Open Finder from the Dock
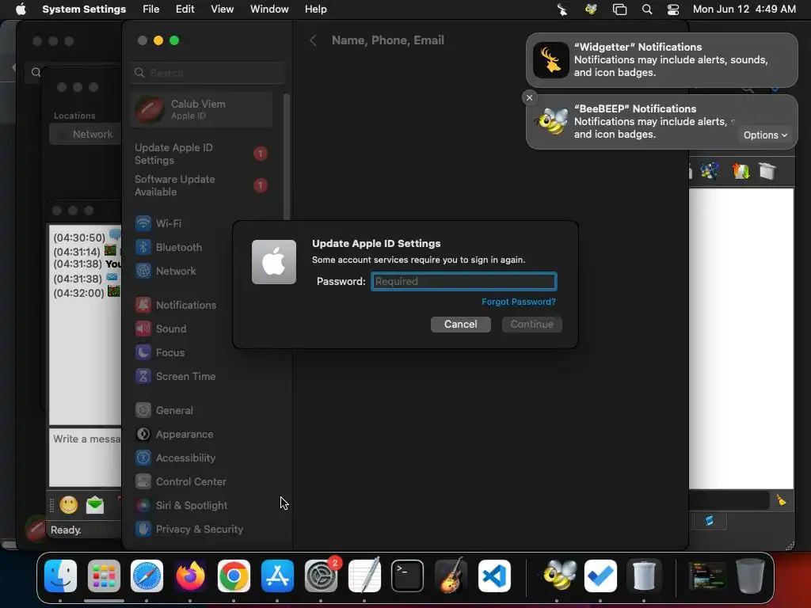 [x=60, y=576]
